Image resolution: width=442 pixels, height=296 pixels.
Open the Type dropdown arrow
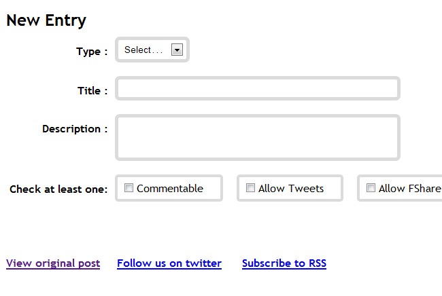(x=177, y=50)
